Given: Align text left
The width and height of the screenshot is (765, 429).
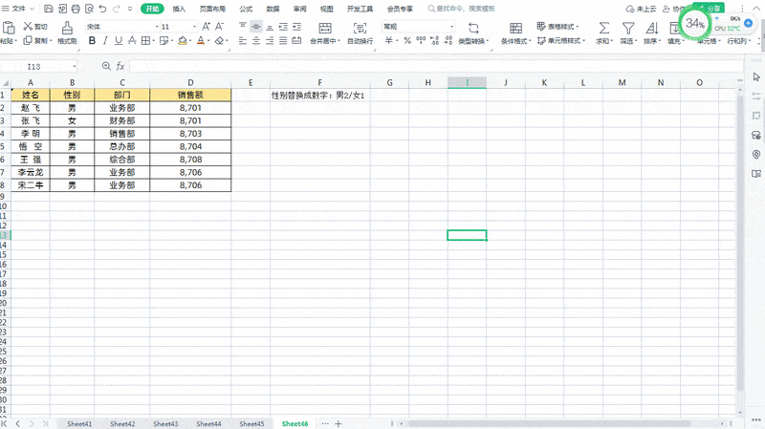Looking at the screenshot, I should [243, 41].
